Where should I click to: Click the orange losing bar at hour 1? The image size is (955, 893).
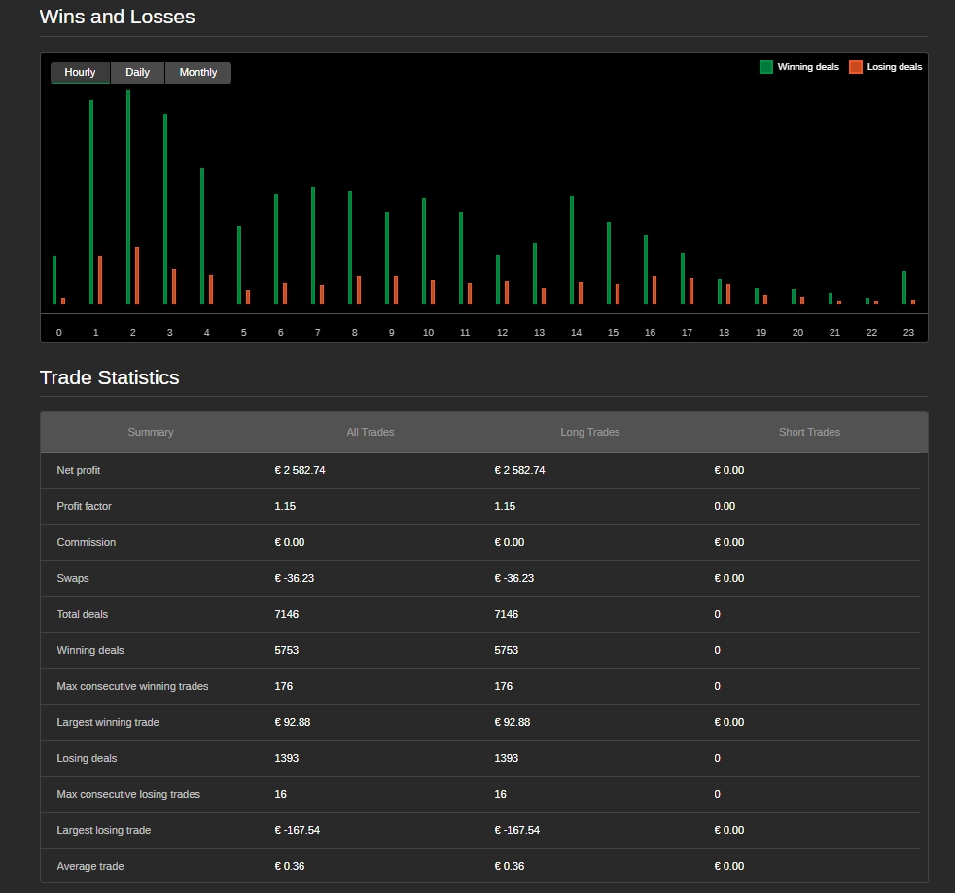(100, 280)
